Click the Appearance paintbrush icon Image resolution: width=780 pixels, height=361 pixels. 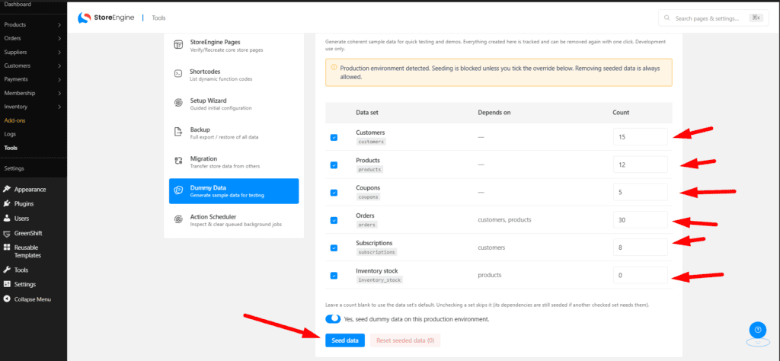pos(6,189)
